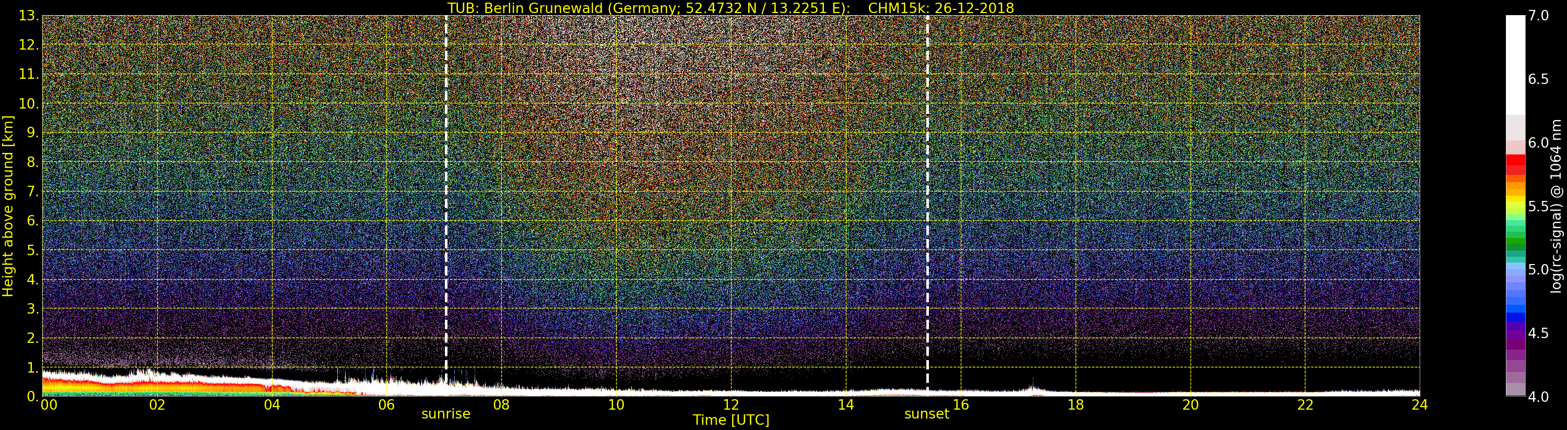Click the "13." height axis tick label
The image size is (1567, 430).
tap(29, 16)
